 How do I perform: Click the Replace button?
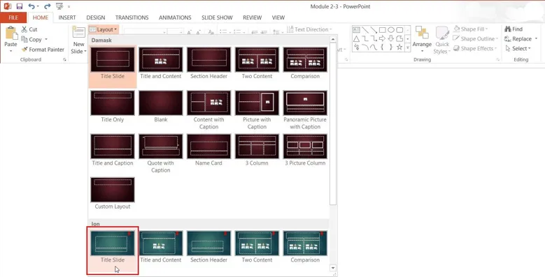pos(521,39)
